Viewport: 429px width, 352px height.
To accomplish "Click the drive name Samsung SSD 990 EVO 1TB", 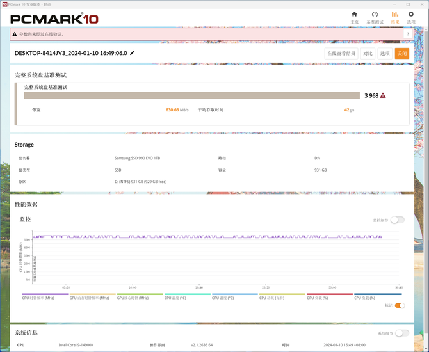I will coord(138,158).
